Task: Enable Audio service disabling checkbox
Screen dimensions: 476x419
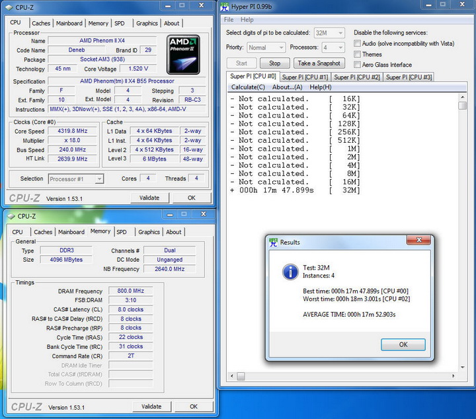Action: 357,44
